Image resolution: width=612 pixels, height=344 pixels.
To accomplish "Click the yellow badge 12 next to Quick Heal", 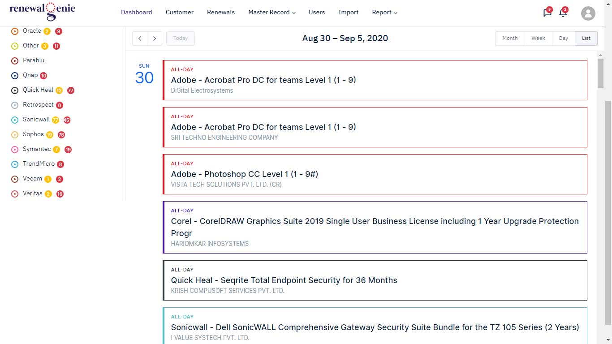I will (59, 90).
